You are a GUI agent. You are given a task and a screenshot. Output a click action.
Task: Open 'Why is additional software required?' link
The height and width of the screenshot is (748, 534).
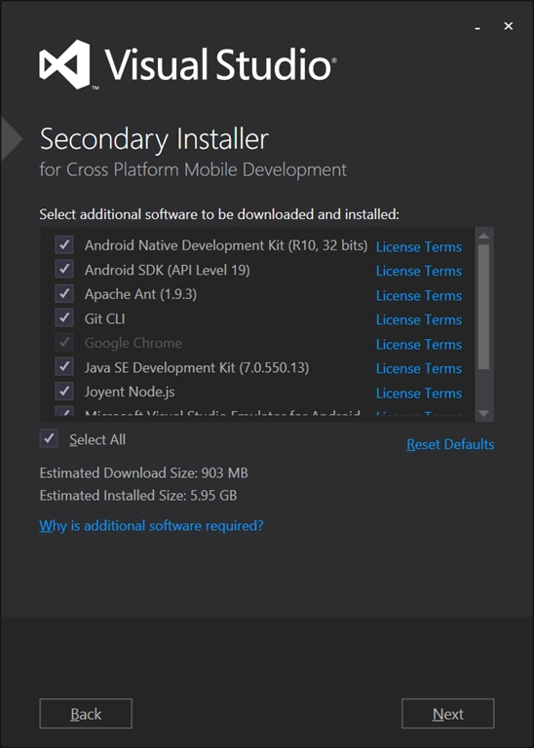click(x=151, y=526)
